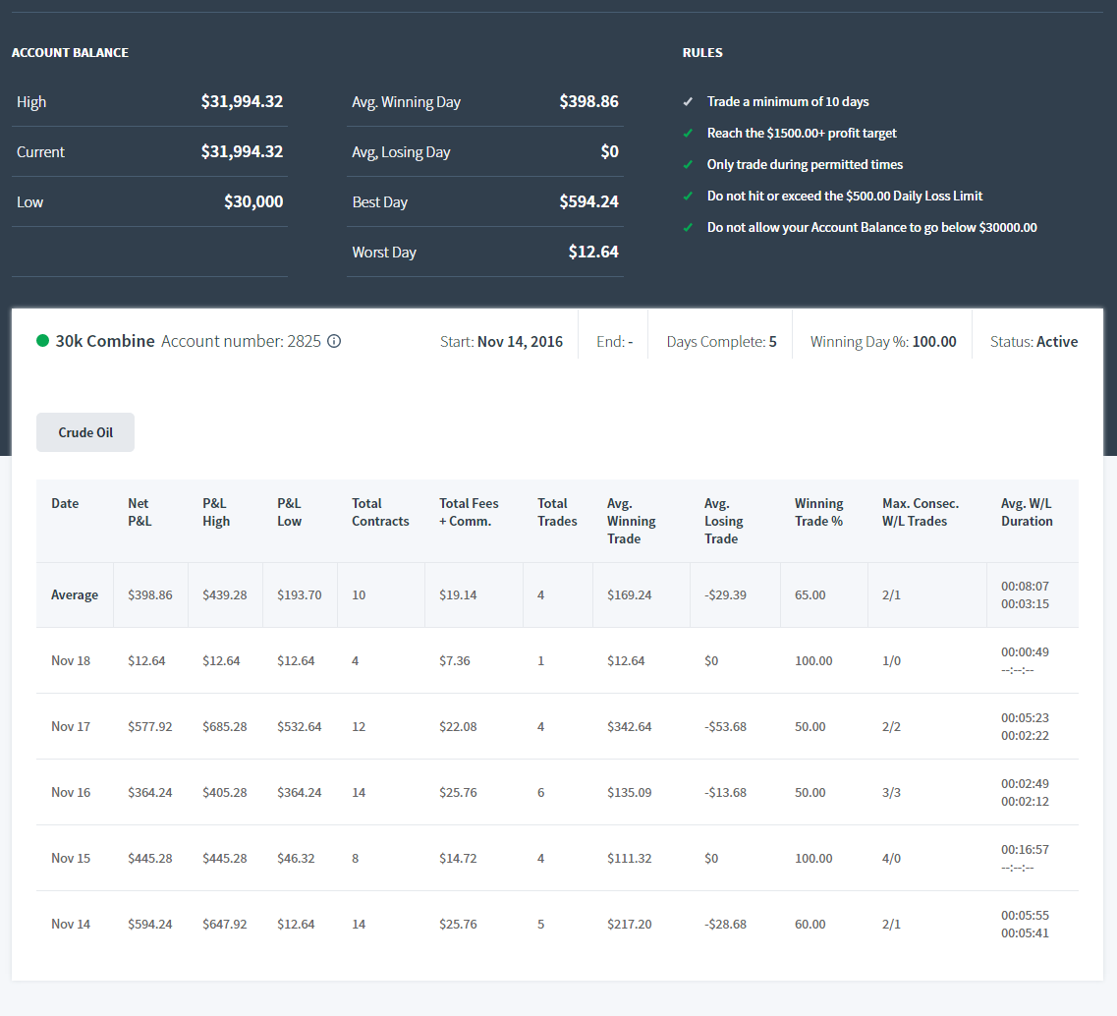1117x1016 pixels.
Task: Click the -$53.68 Avg. Losing Trade value
Action: [725, 727]
